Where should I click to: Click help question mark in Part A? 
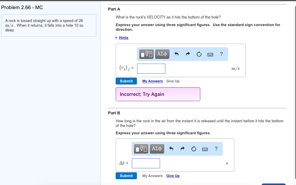[x=221, y=54]
